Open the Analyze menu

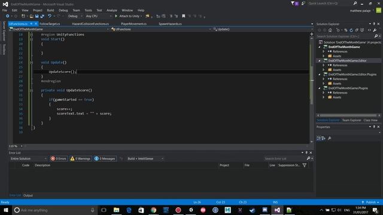click(x=112, y=10)
